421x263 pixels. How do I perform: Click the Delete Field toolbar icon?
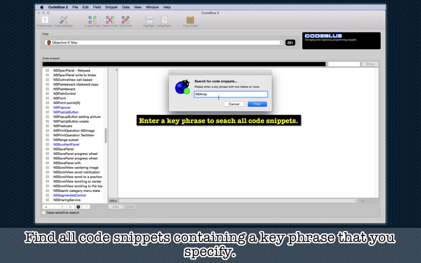109,20
